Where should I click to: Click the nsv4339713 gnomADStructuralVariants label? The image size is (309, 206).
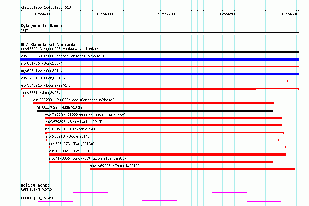point(59,49)
